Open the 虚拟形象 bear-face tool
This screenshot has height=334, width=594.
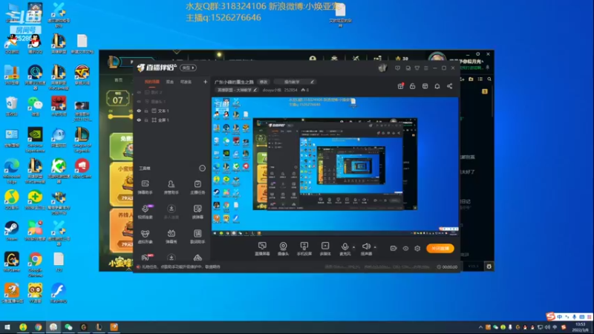[145, 236]
